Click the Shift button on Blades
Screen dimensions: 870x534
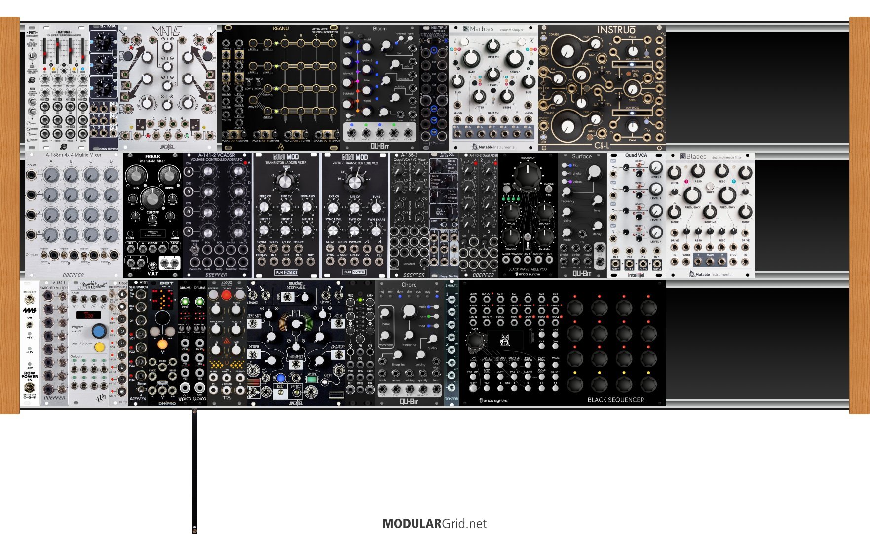point(710,186)
